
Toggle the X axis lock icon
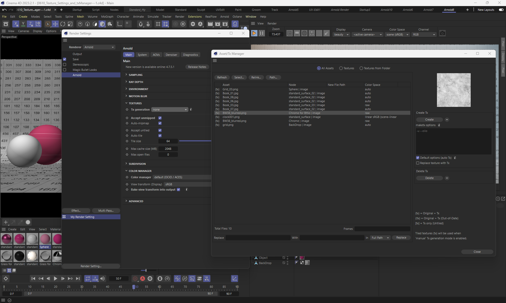coord(16,24)
